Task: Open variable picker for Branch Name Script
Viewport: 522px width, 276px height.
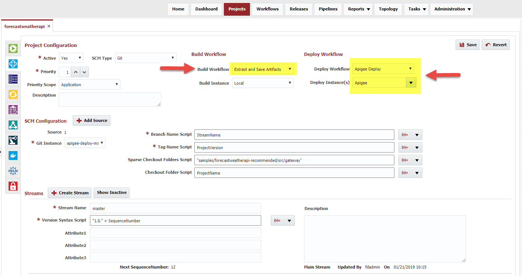Action: point(410,135)
